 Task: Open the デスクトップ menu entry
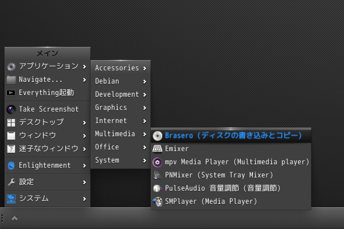click(48, 123)
